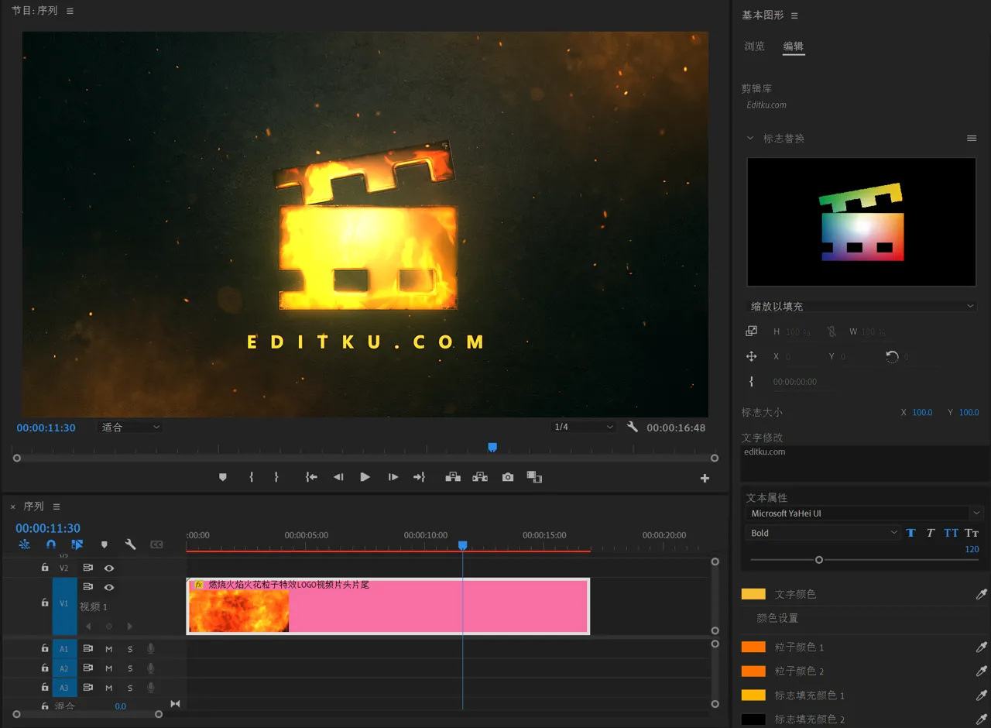Image resolution: width=991 pixels, height=728 pixels.
Task: Go to In point button
Action: [311, 478]
